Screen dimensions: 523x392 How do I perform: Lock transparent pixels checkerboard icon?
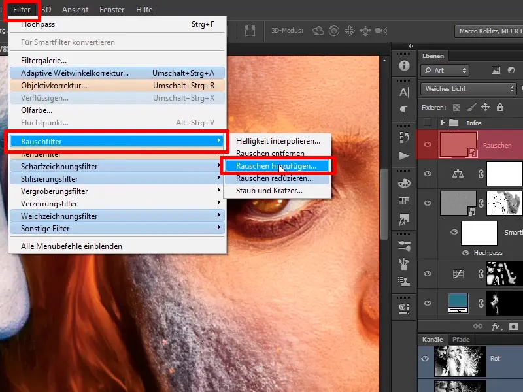click(x=456, y=107)
